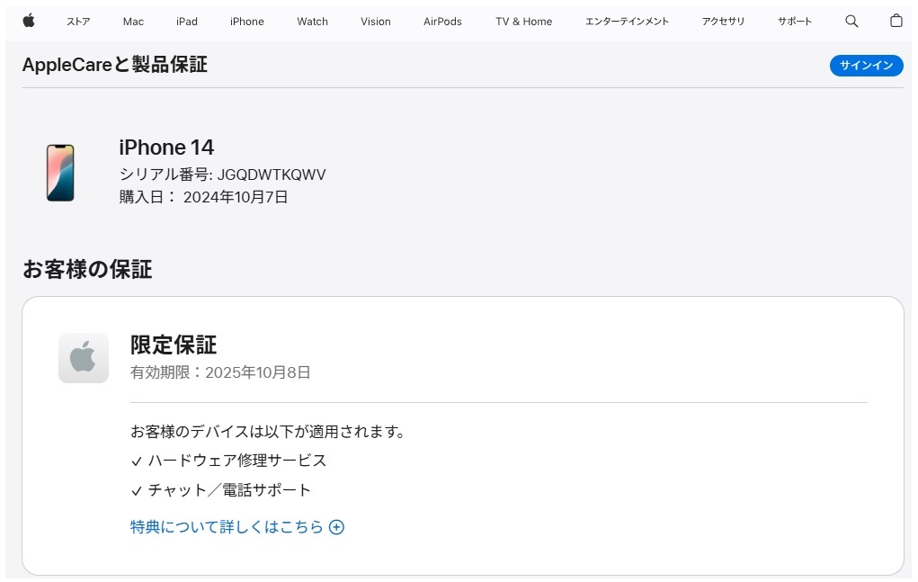
Task: Open the AirPods menu item
Action: (x=442, y=22)
